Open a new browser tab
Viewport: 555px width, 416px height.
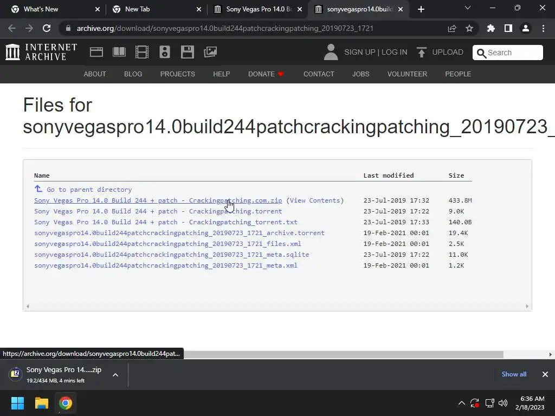[x=421, y=9]
